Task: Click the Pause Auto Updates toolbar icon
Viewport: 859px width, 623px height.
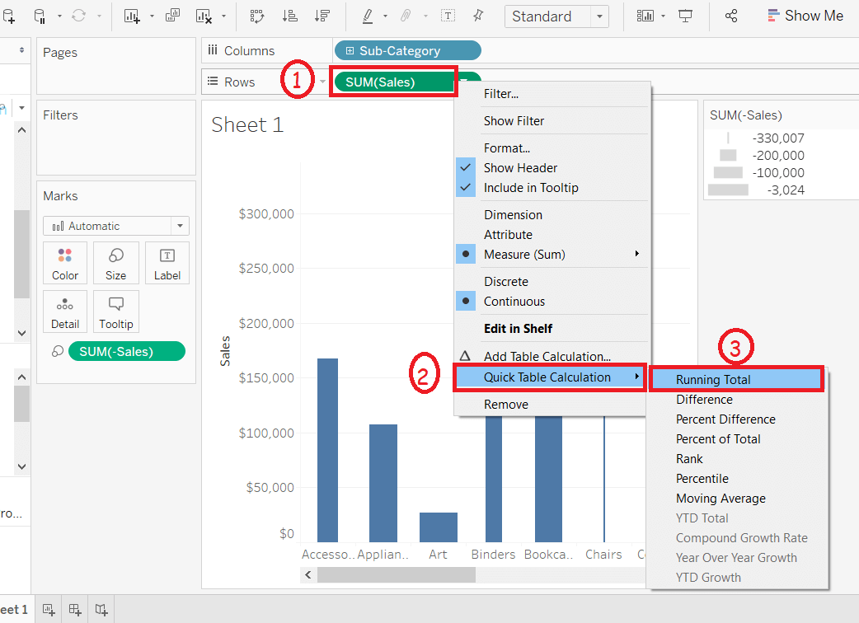Action: (x=40, y=16)
